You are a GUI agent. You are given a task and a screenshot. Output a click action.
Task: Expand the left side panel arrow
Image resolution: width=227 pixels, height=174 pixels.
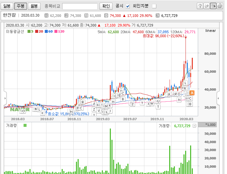pyautogui.click(x=5, y=98)
